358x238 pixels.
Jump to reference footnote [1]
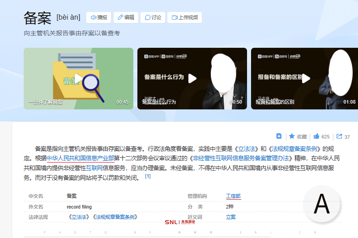148,176
